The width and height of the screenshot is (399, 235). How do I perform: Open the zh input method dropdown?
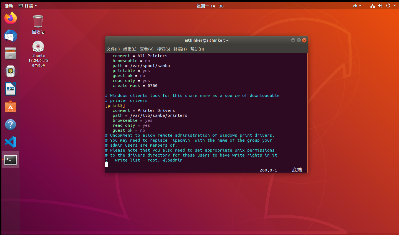(357, 6)
